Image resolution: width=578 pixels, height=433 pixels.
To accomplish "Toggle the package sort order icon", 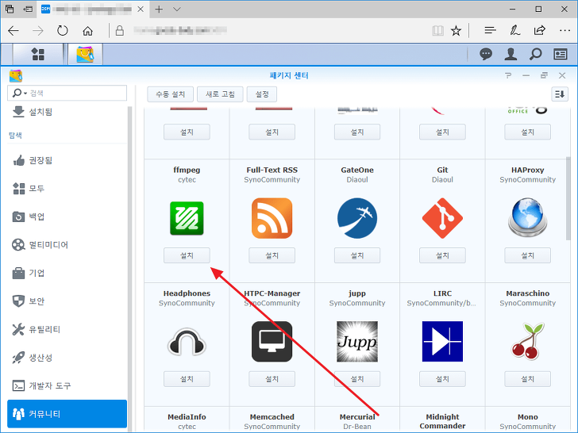I will 560,94.
